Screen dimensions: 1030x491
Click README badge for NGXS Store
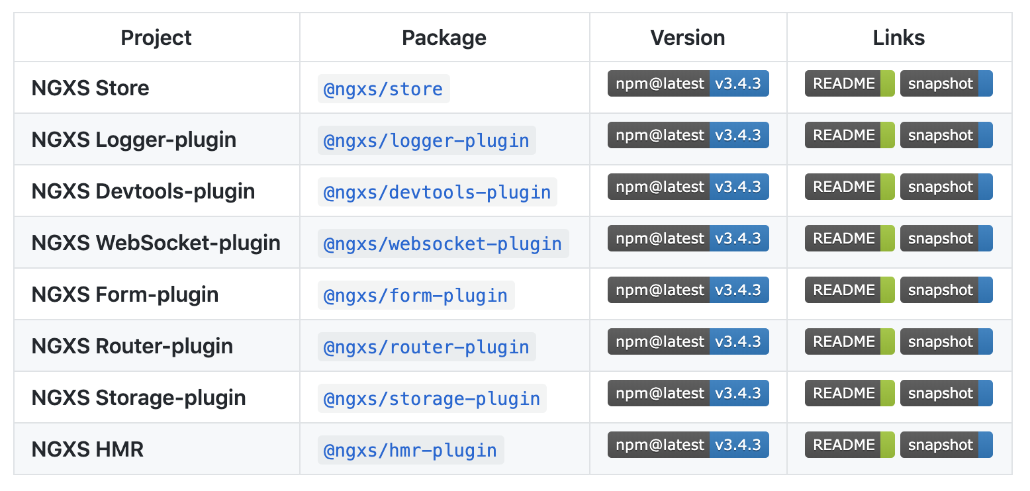click(x=849, y=84)
